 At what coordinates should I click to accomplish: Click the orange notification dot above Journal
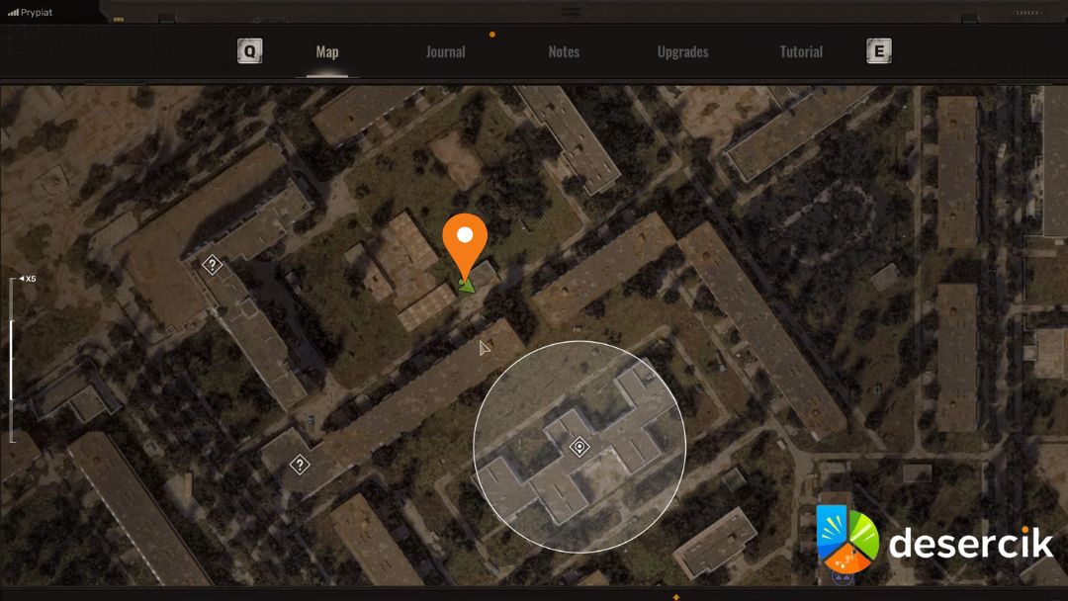[x=491, y=35]
